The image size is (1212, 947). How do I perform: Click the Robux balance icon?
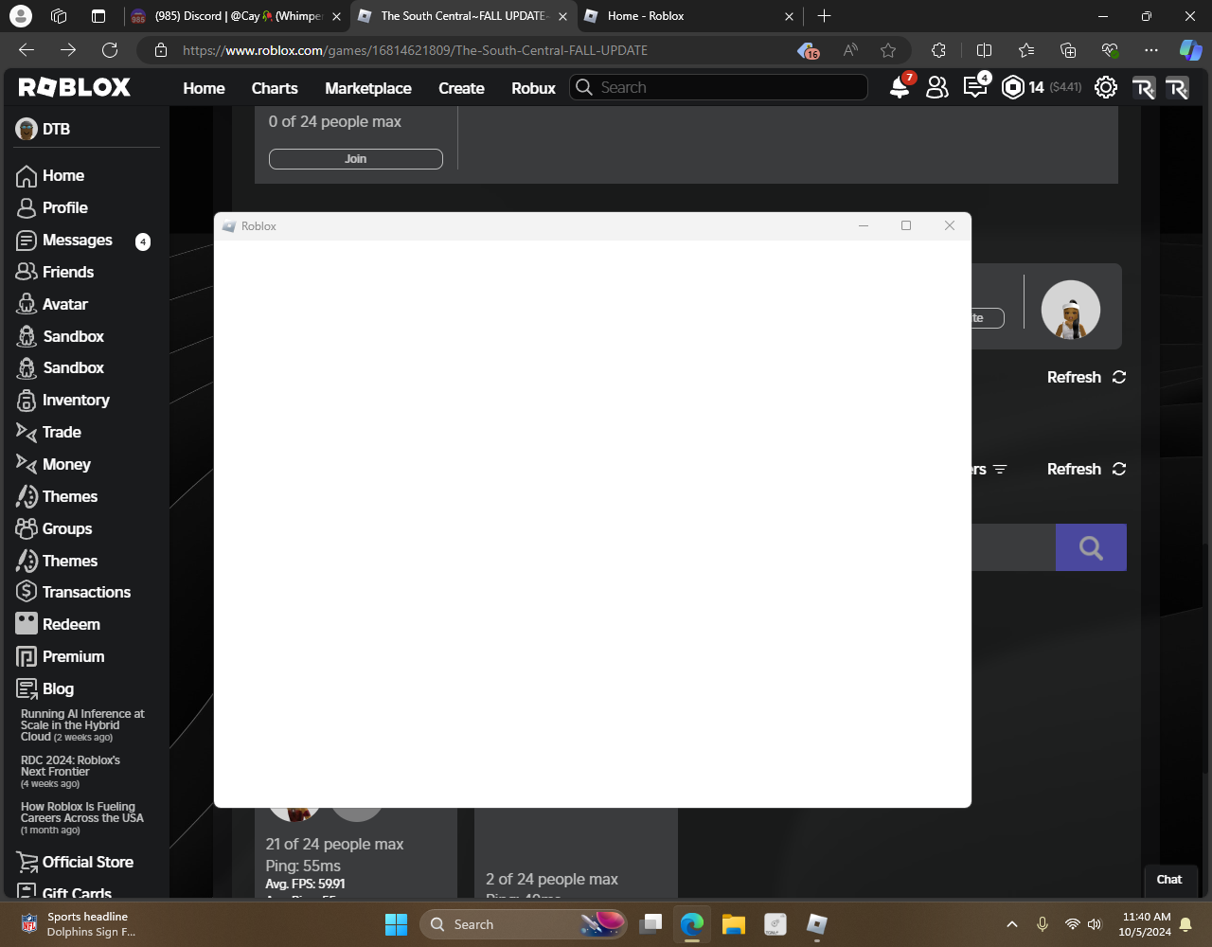(1013, 87)
